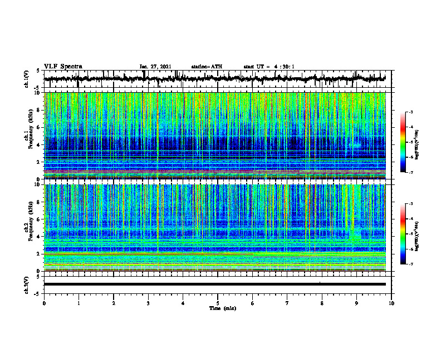Image resolution: width=441 pixels, height=340 pixels.
Task: Click the ch.1 voltage waveform trace
Action: 214,79
